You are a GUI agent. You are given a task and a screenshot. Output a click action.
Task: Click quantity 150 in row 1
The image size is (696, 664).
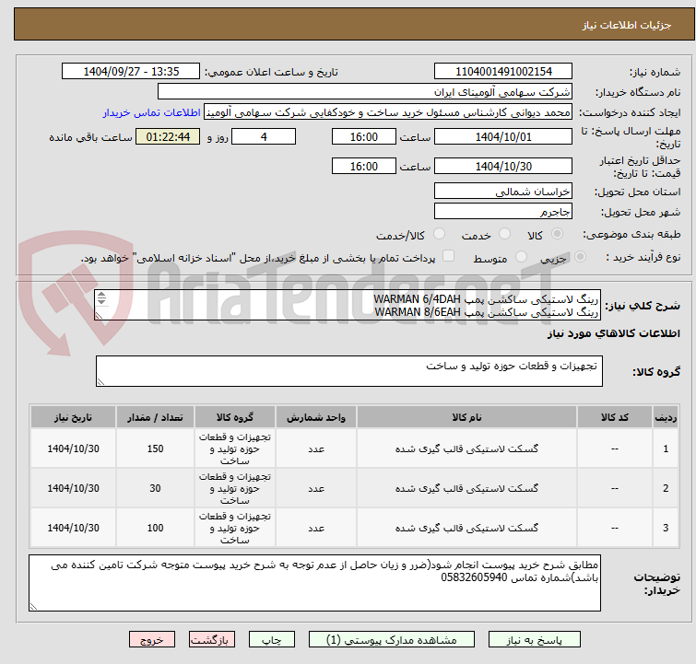pyautogui.click(x=155, y=448)
